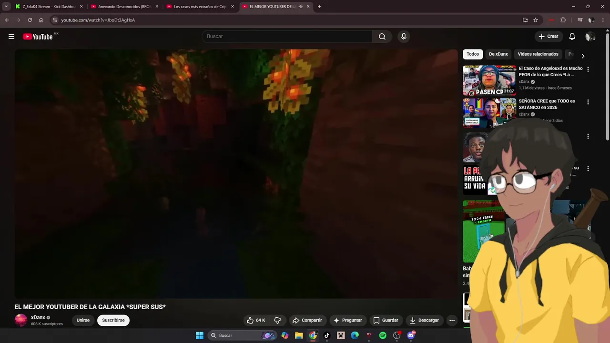
Task: Open El Caso de Angelouxd video title
Action: tap(550, 71)
